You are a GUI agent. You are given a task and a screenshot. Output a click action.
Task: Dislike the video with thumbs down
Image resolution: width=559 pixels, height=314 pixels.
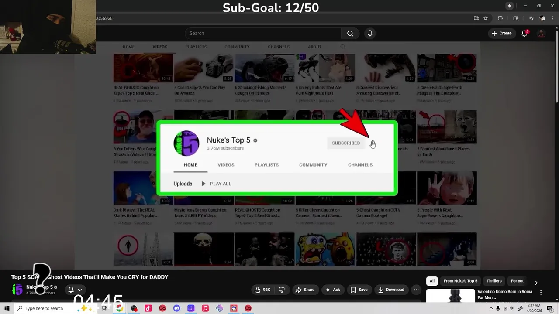coord(282,290)
